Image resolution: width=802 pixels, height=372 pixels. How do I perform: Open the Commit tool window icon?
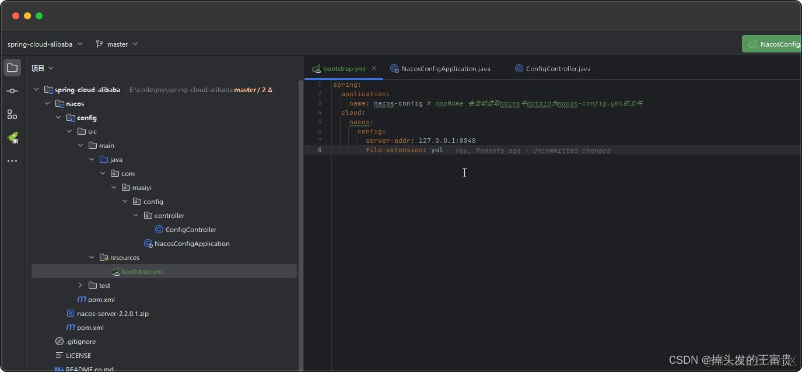[12, 91]
